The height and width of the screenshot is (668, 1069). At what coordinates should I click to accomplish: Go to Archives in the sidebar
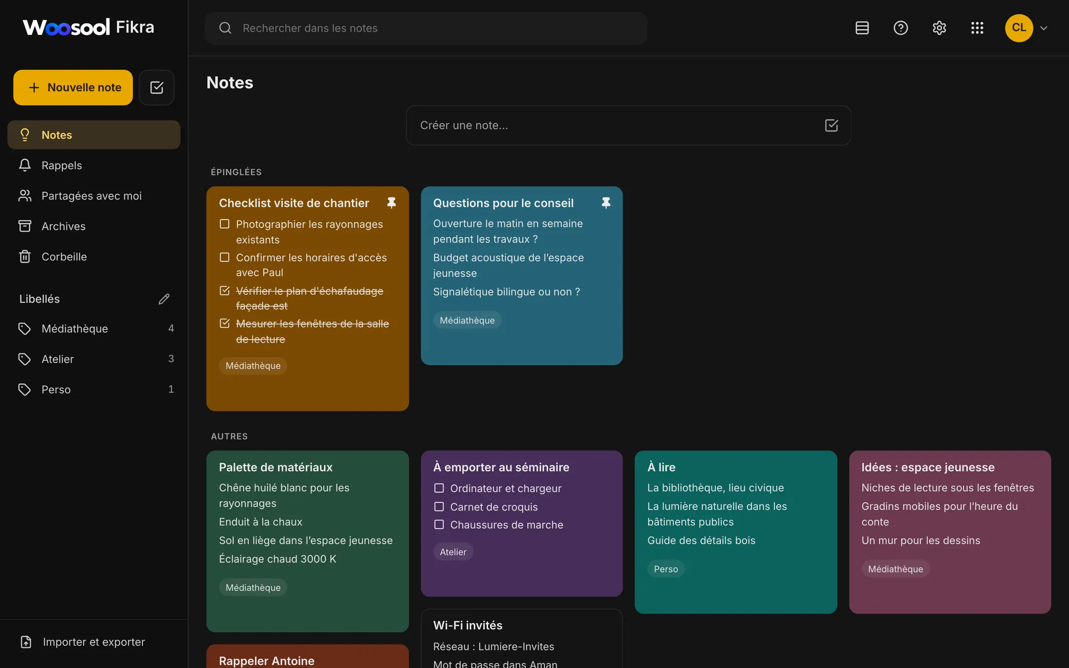coord(94,226)
